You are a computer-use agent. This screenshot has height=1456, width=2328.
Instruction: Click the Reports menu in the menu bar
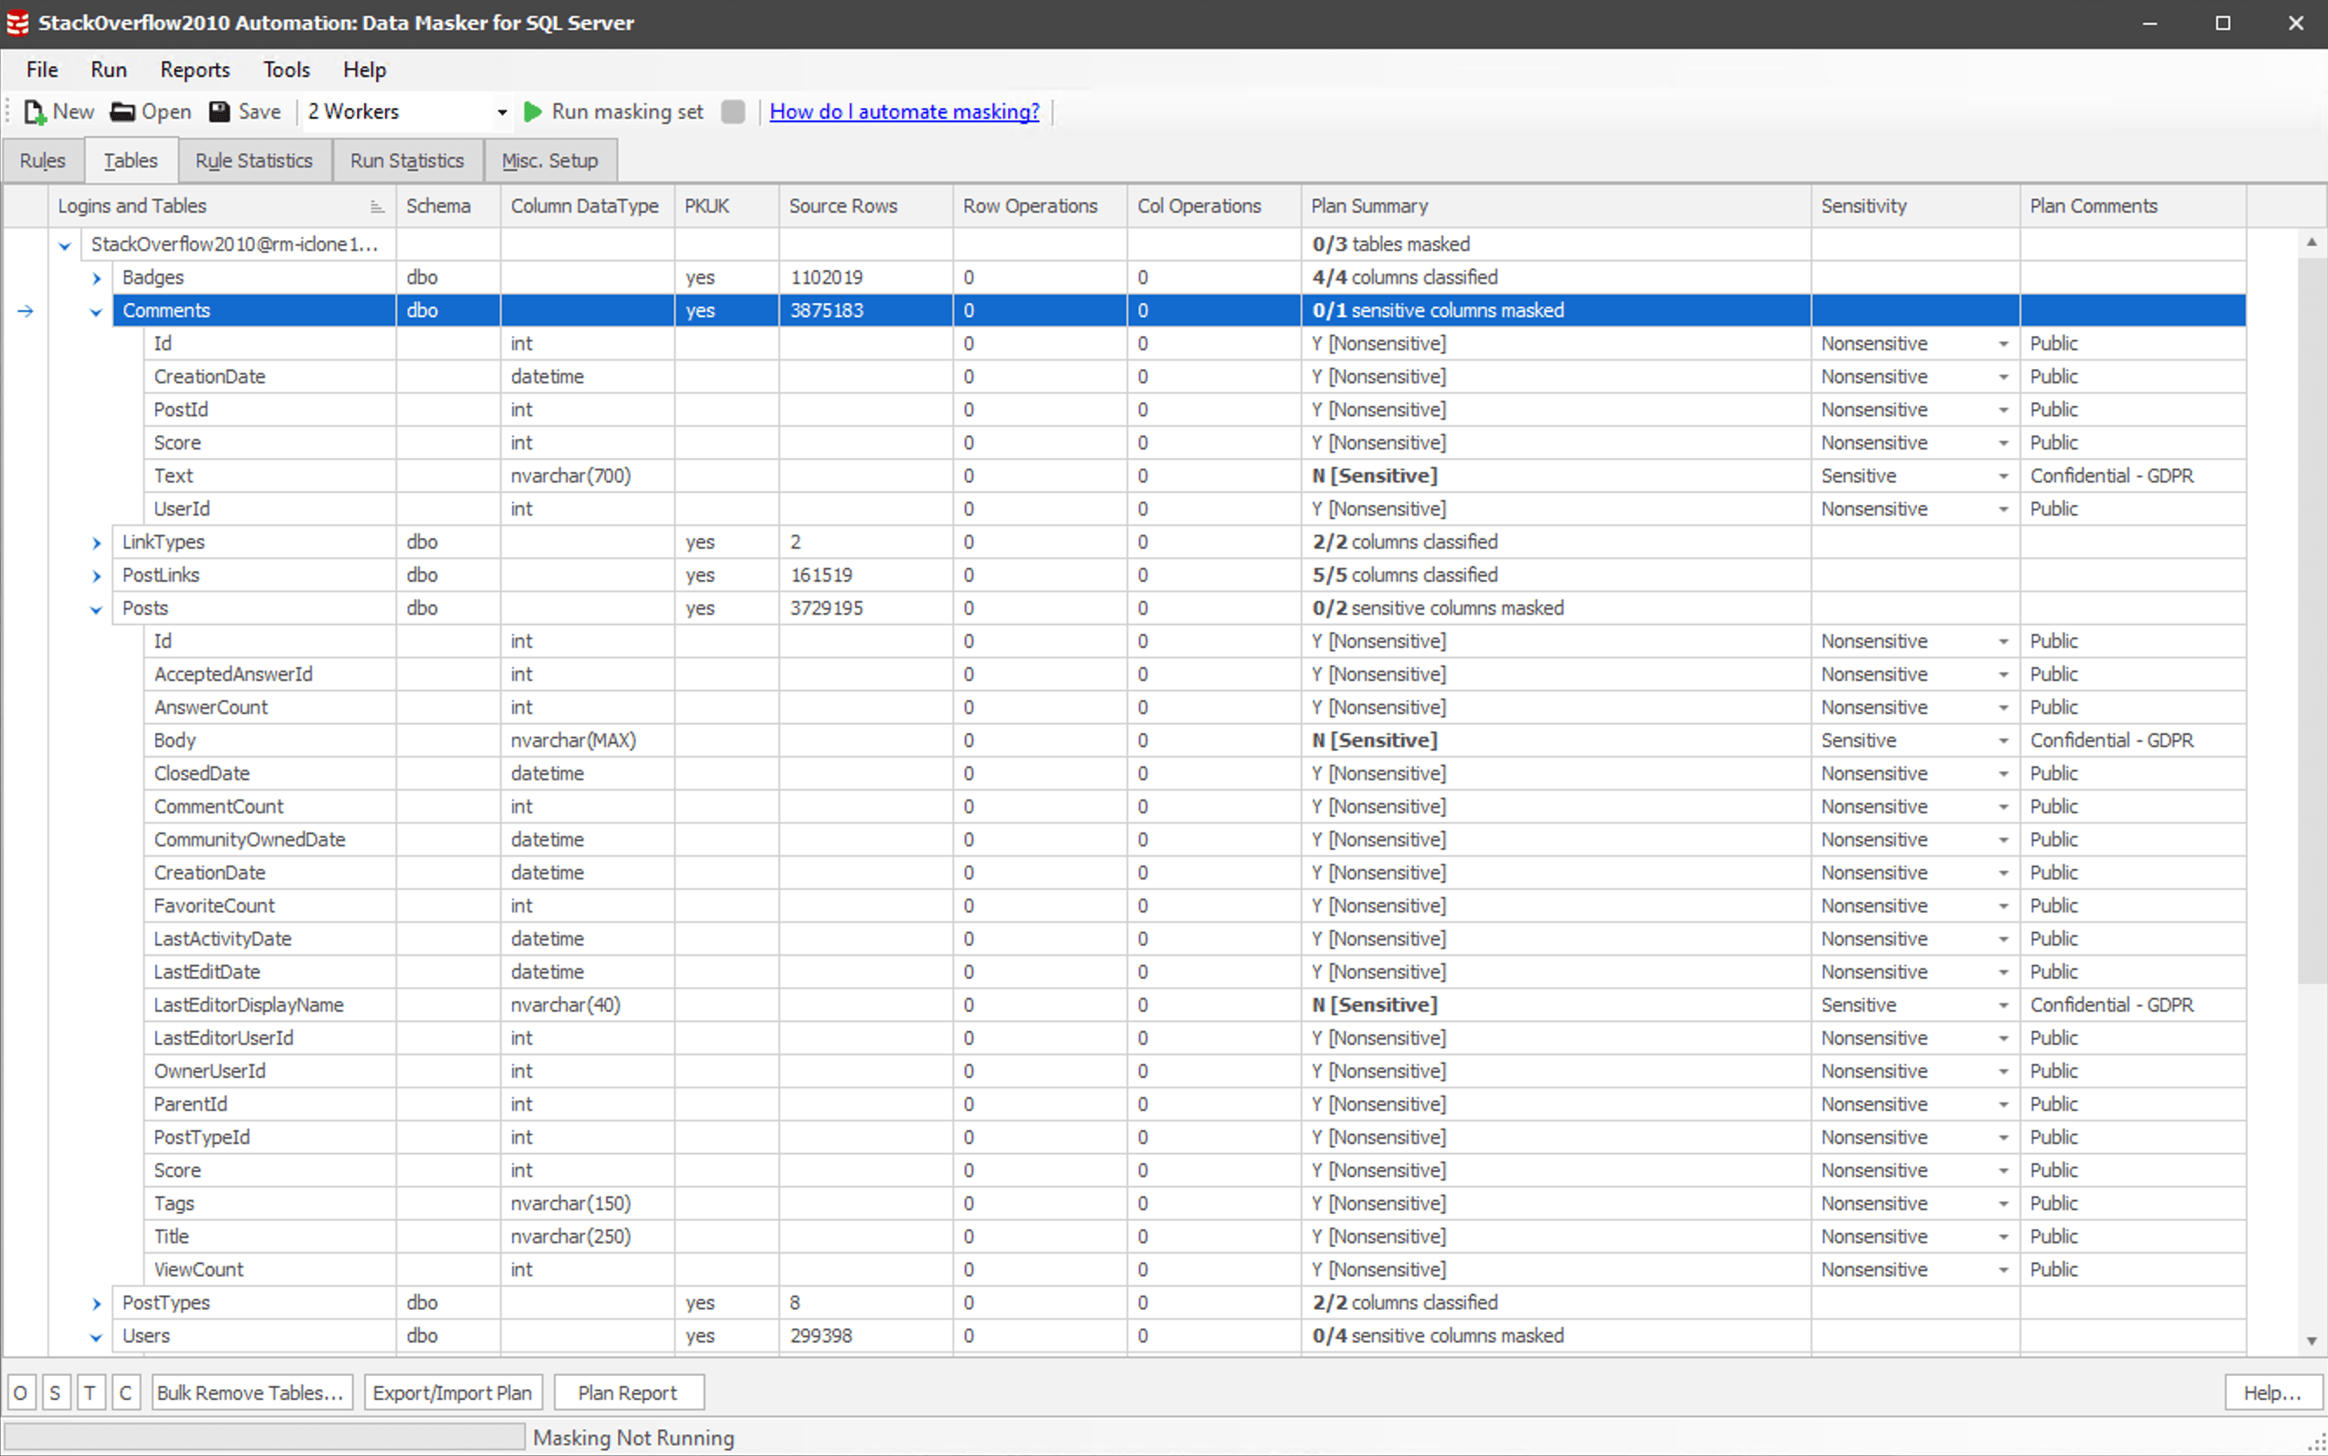point(193,69)
